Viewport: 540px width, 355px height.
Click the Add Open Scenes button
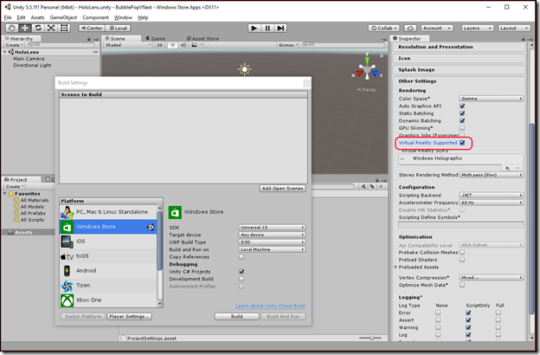point(282,189)
